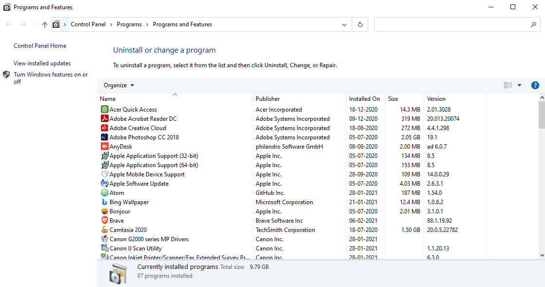Screen dimensions: 545x287
Task: Sort by the Size column header
Action: (404, 99)
